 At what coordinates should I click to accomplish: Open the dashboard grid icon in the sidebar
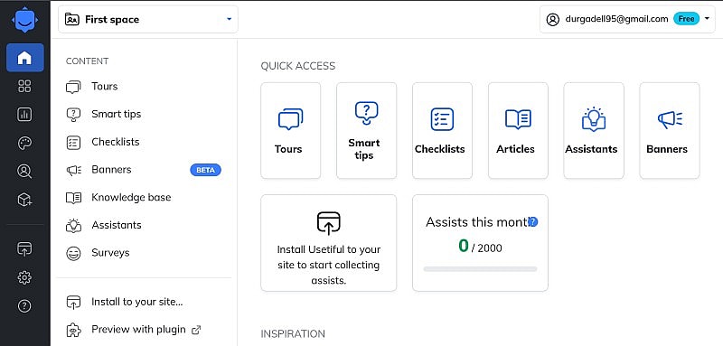24,86
